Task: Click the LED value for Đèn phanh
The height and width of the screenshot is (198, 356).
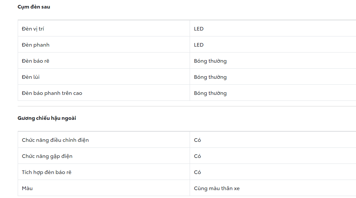Action: pos(199,45)
